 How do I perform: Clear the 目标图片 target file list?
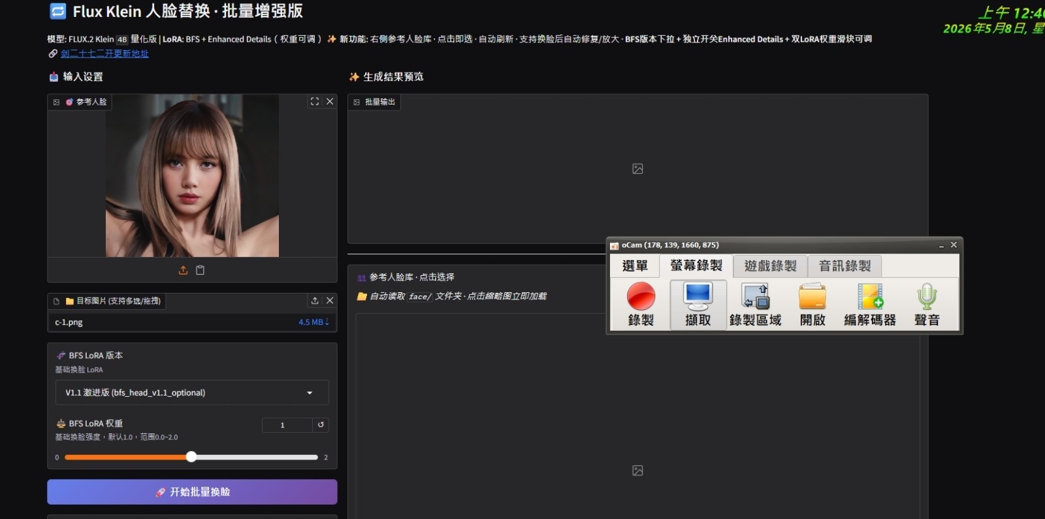(x=330, y=301)
